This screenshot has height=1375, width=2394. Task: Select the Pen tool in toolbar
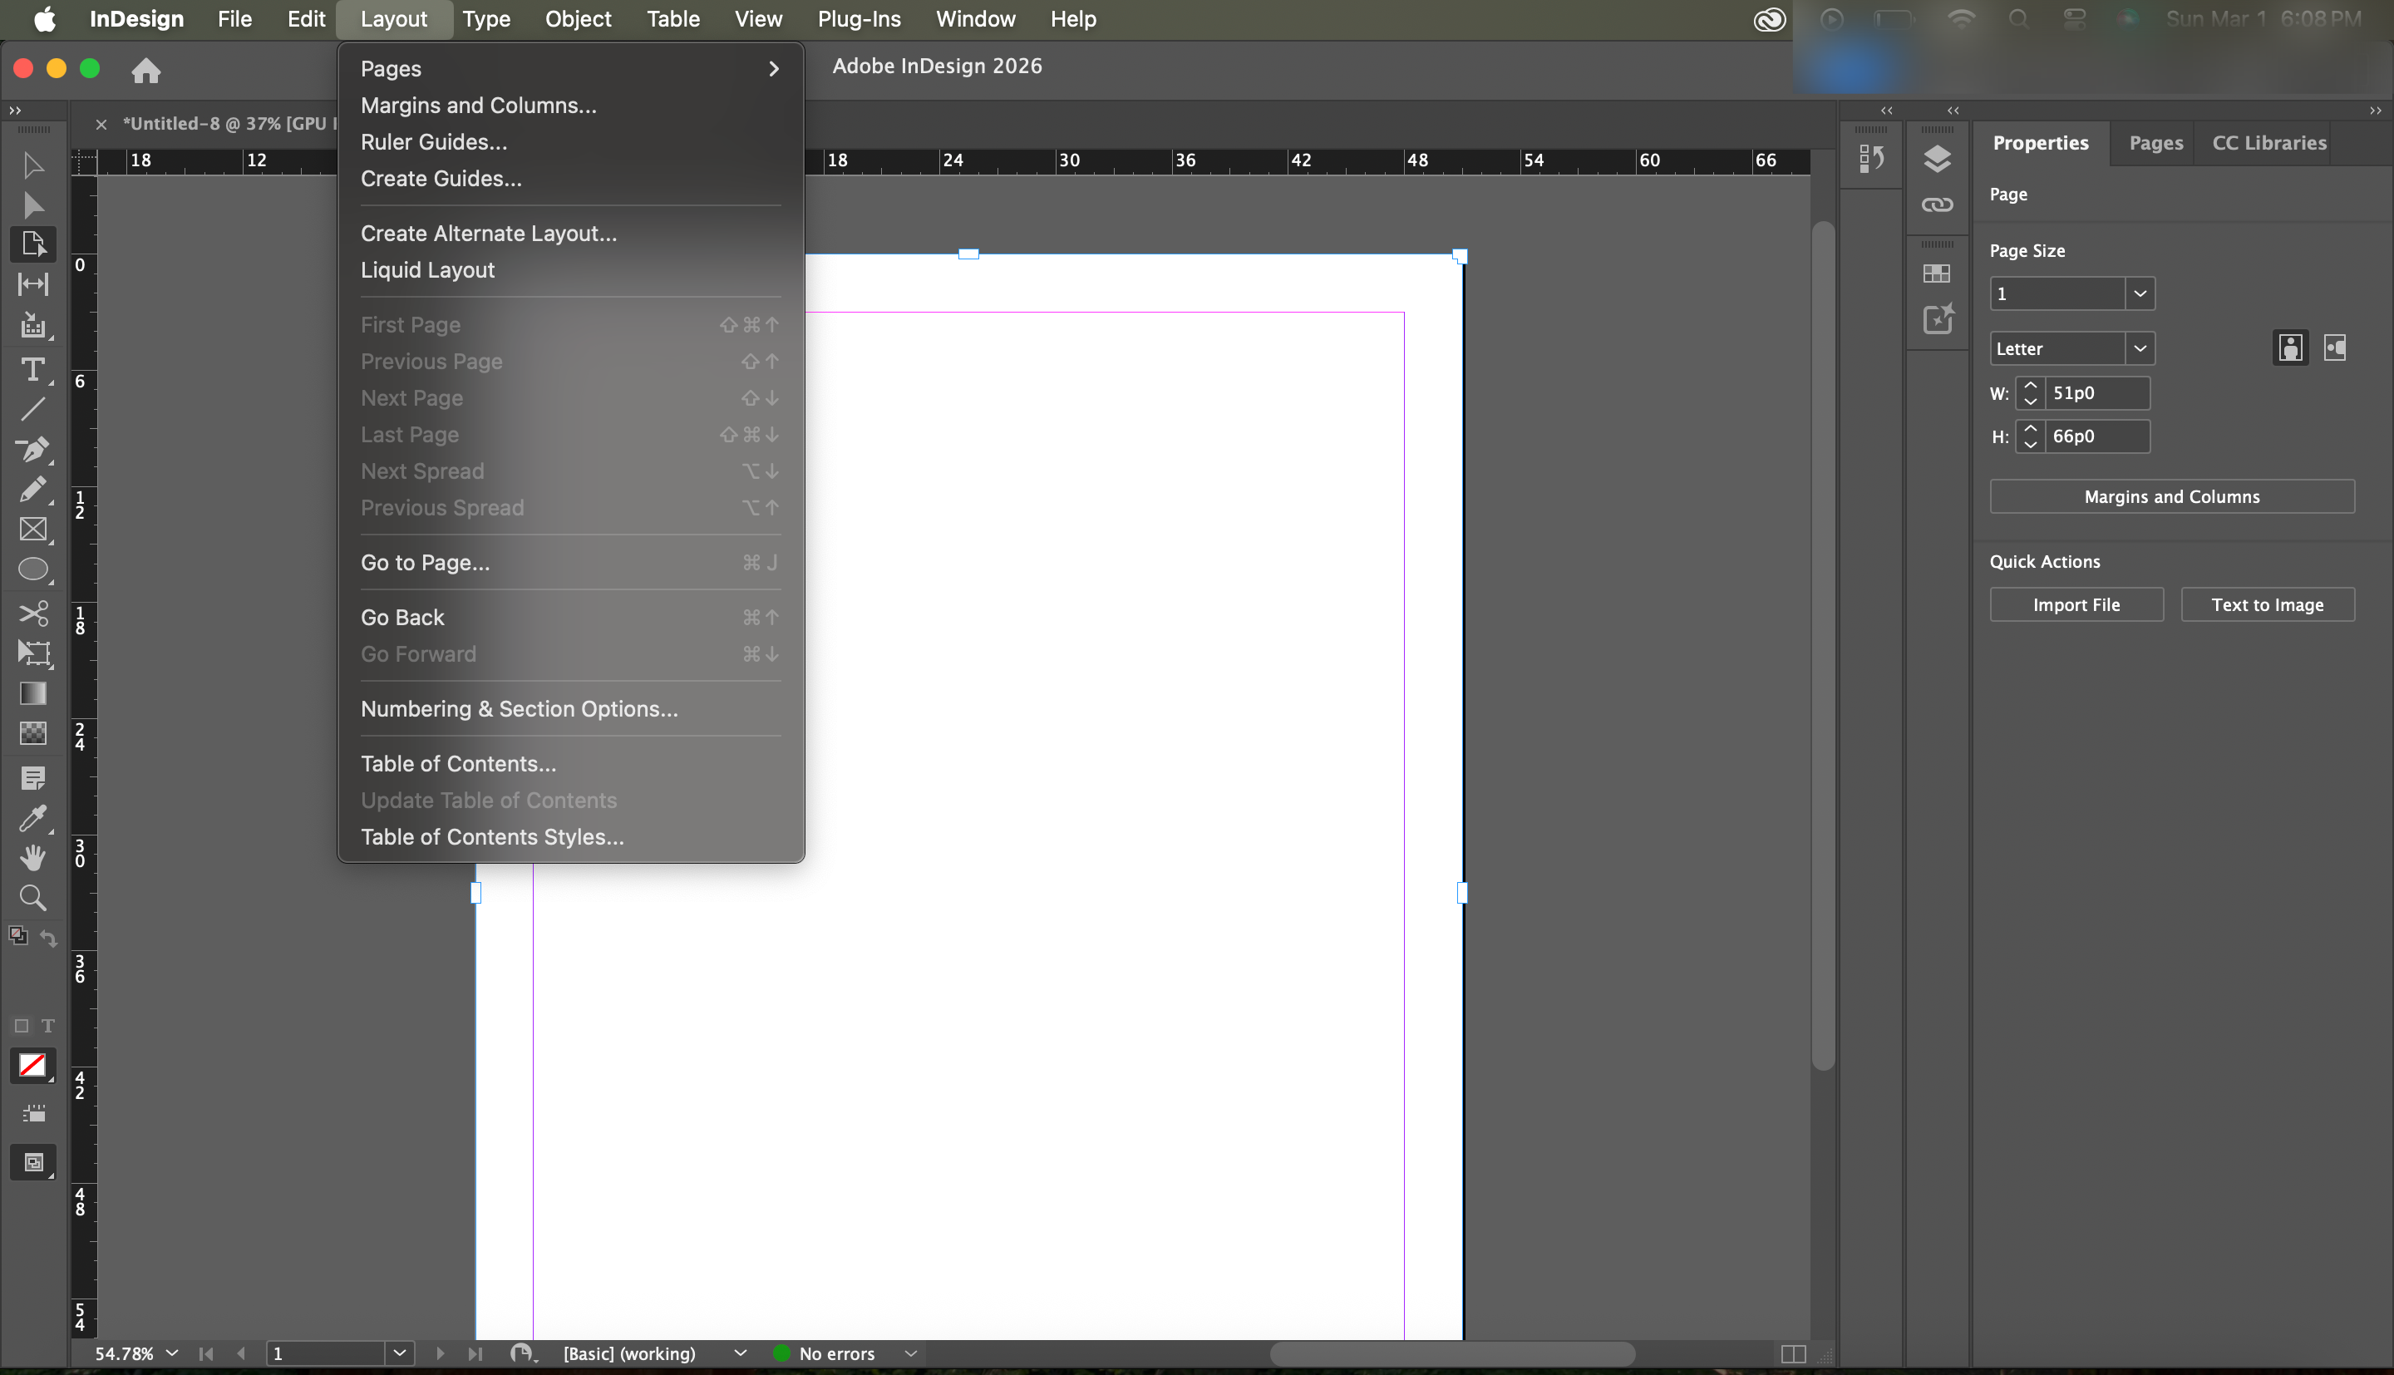click(x=33, y=450)
